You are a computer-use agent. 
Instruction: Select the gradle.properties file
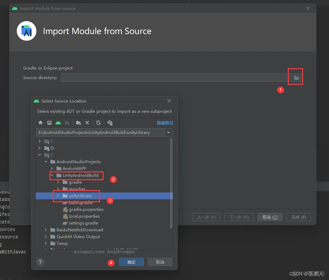(86, 209)
